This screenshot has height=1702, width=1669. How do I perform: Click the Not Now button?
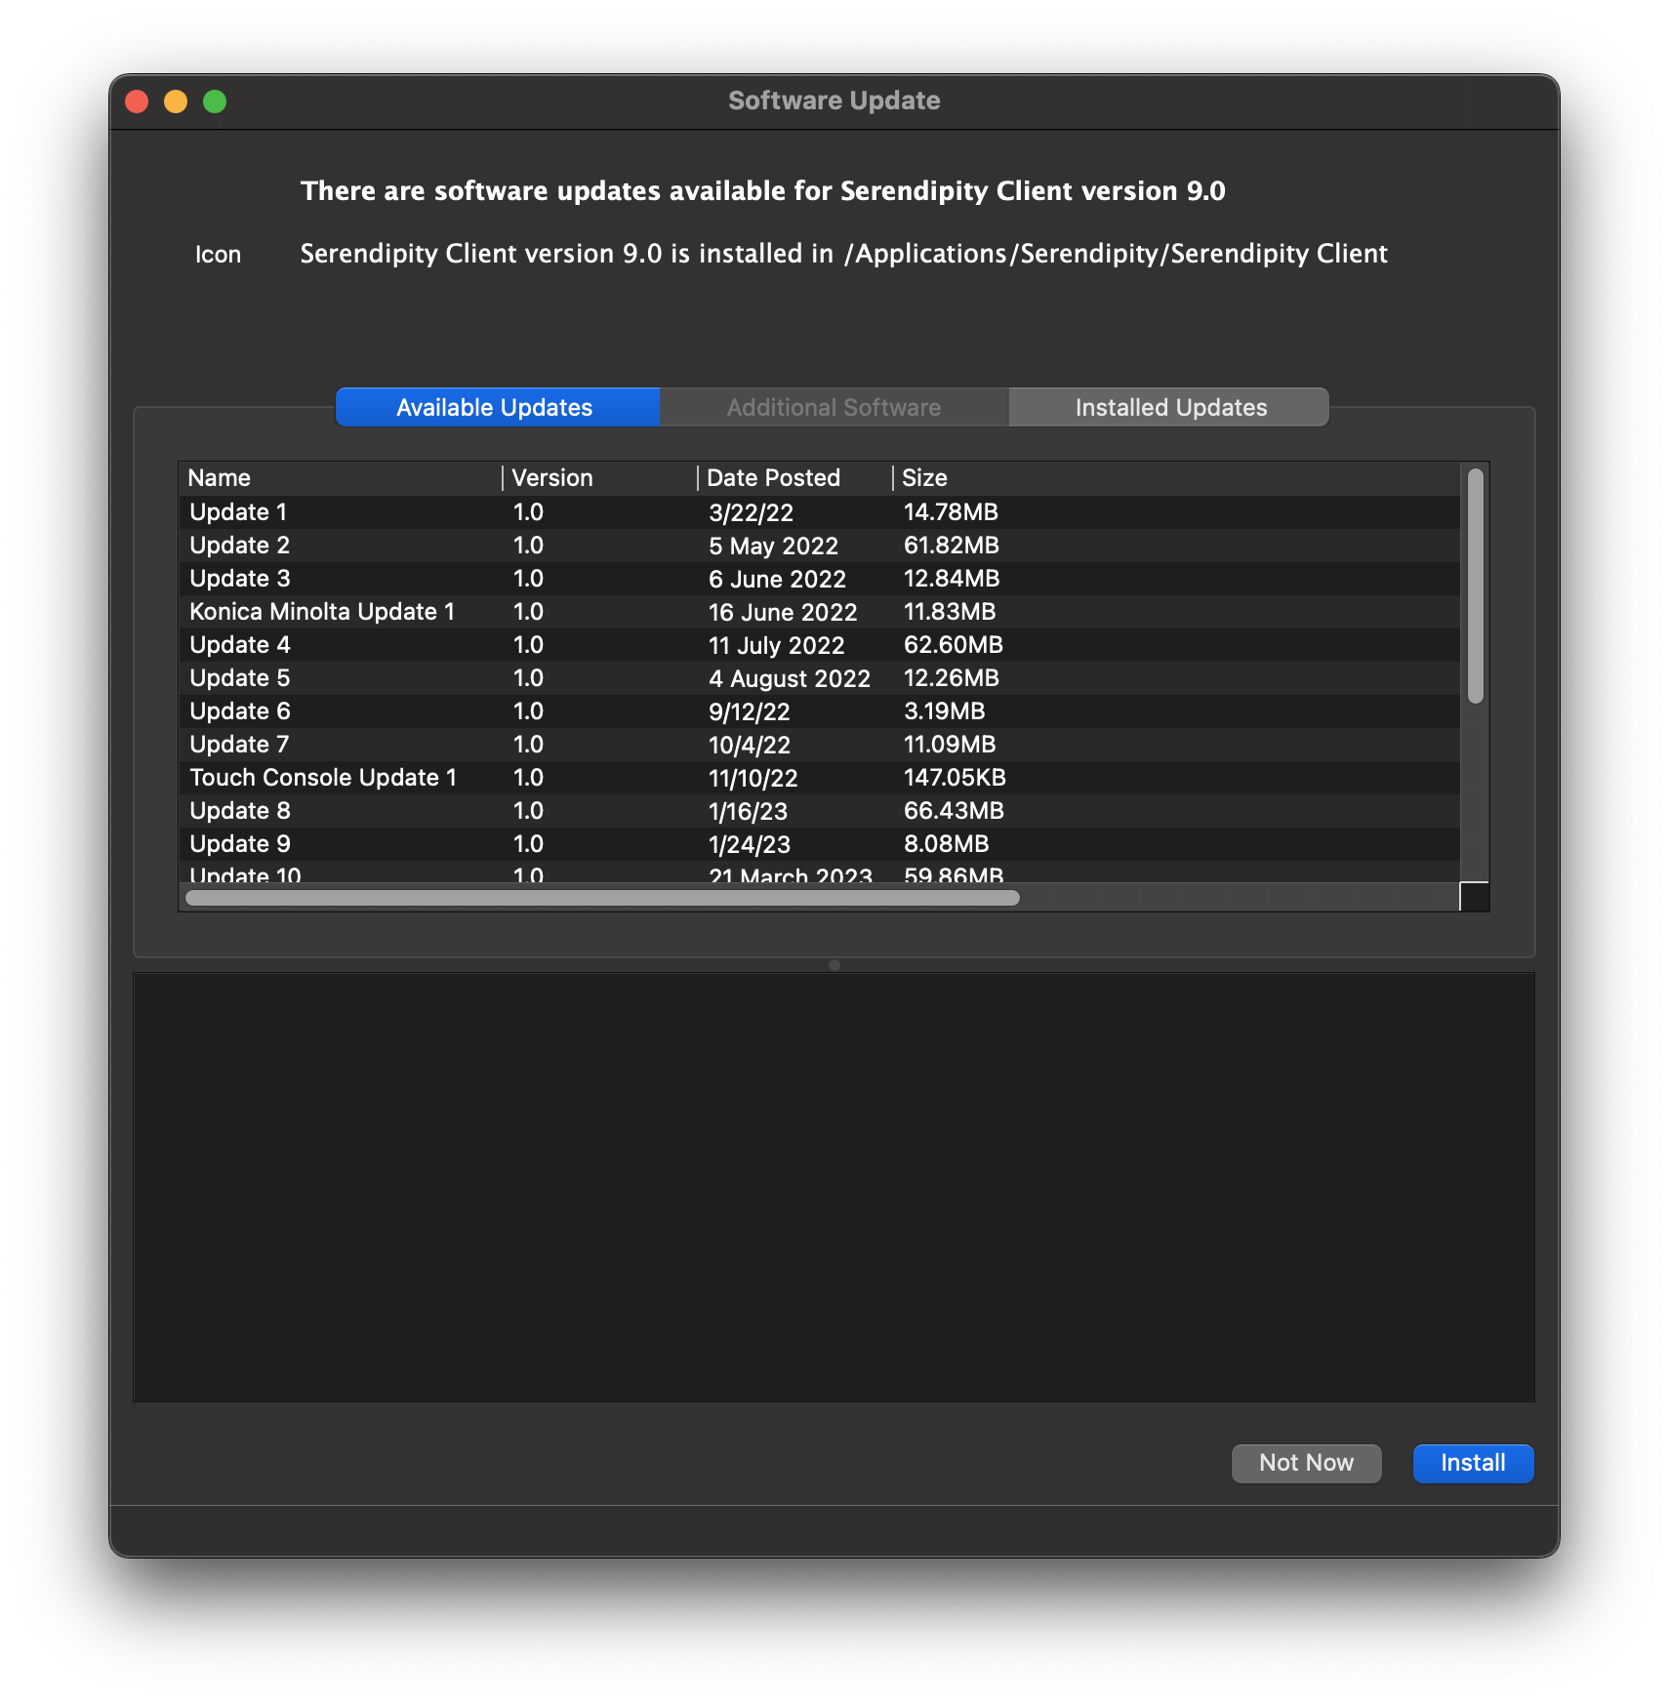pos(1306,1463)
